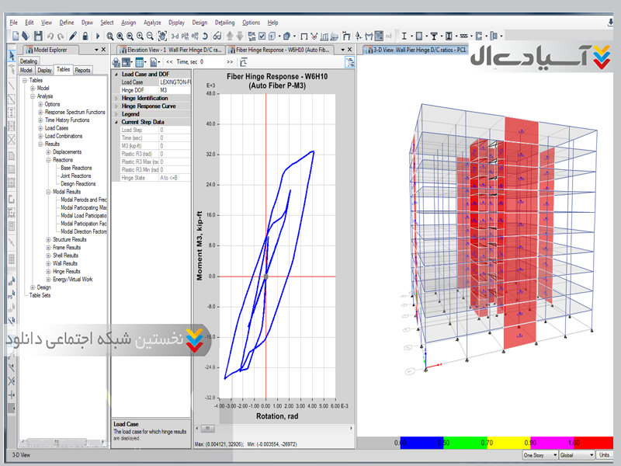The height and width of the screenshot is (466, 621).
Task: Expand the Displacements tree node
Action: 48,152
